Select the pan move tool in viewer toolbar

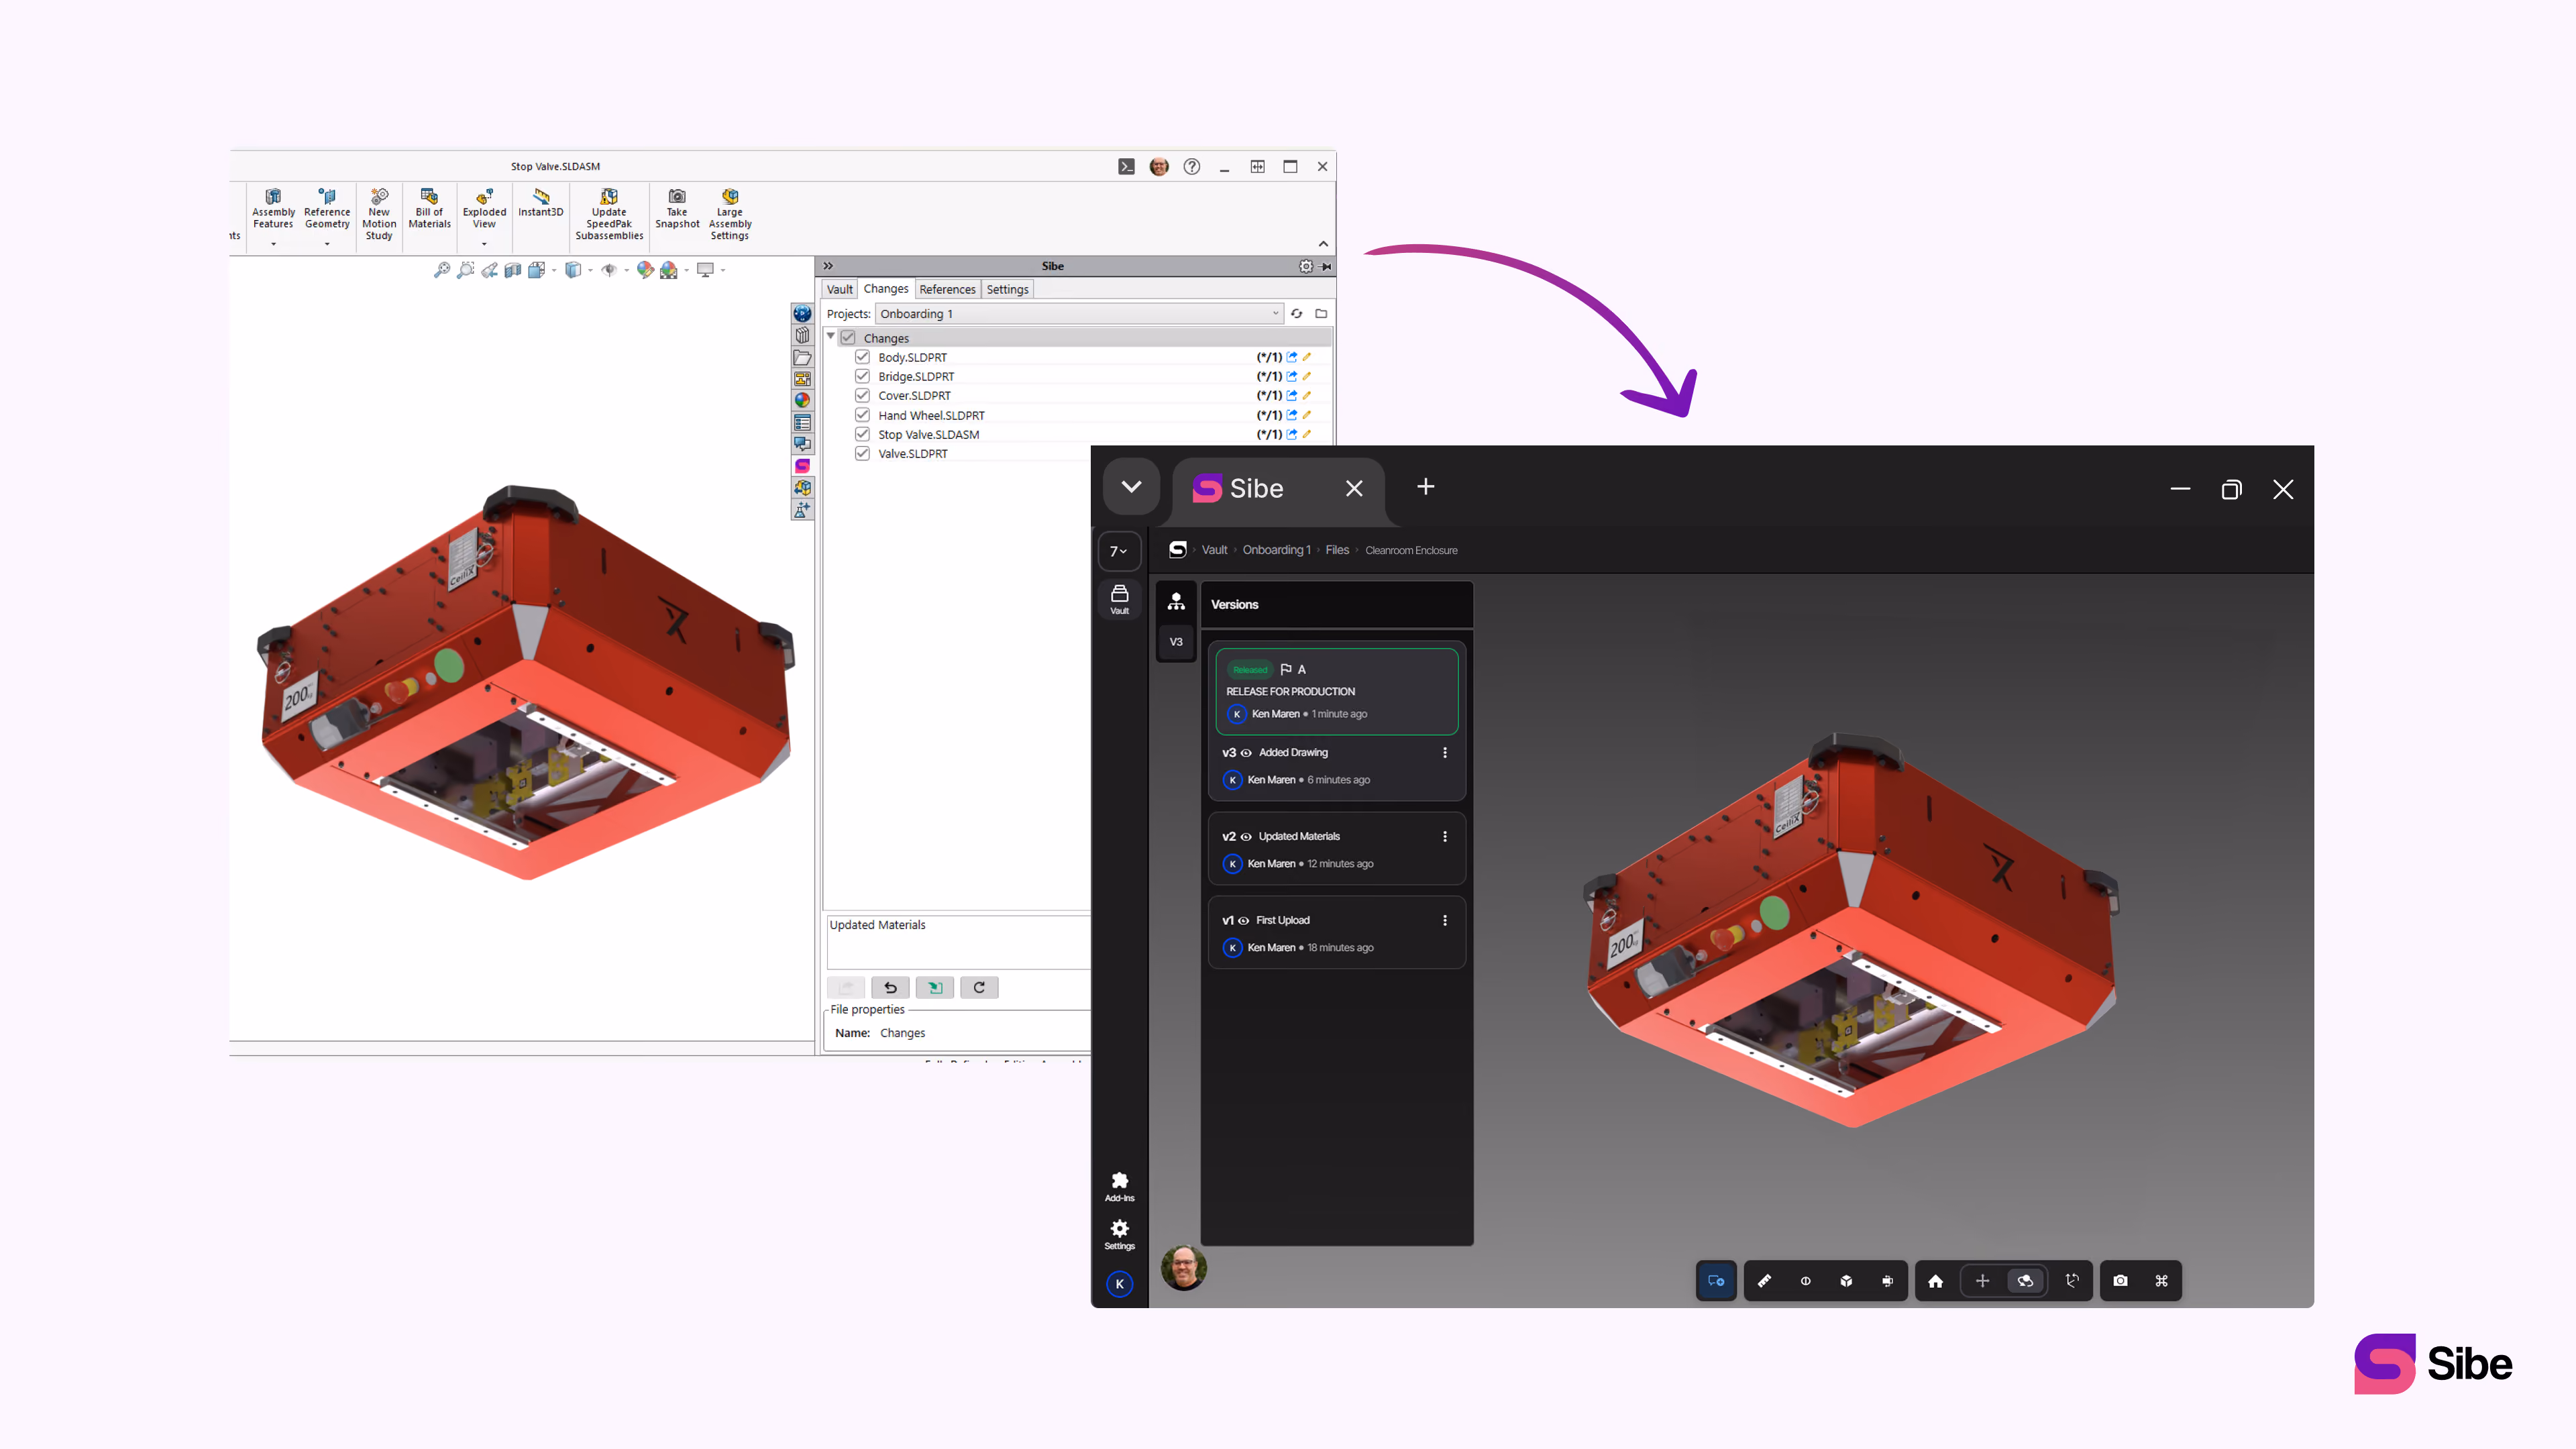click(x=1982, y=1281)
